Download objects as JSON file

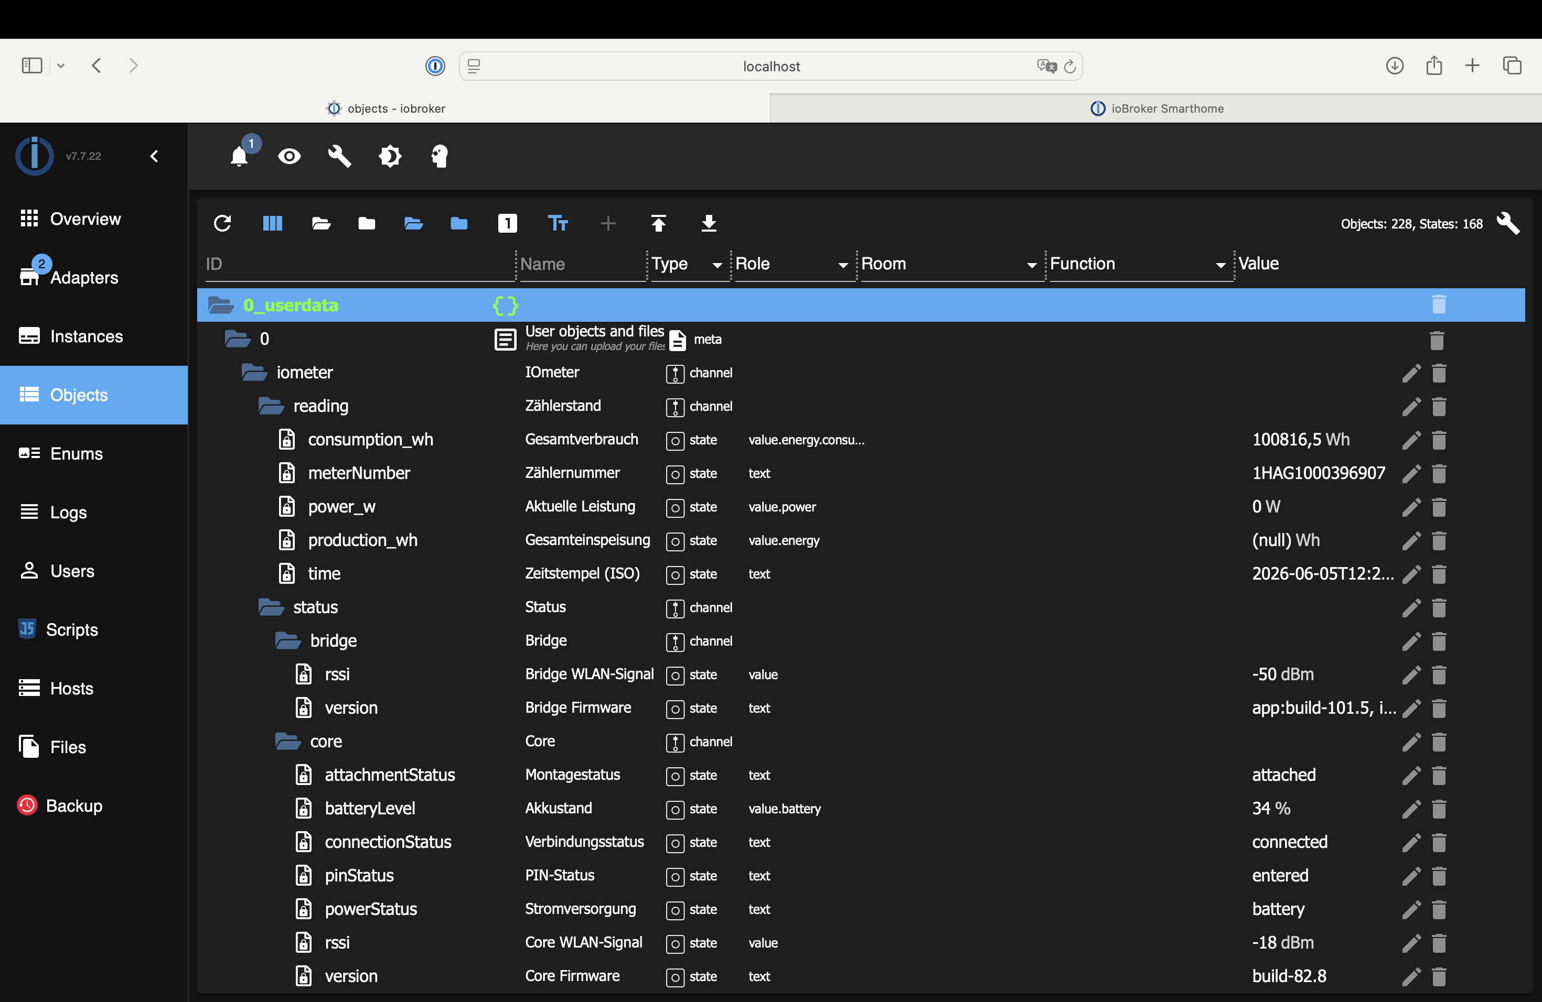709,223
